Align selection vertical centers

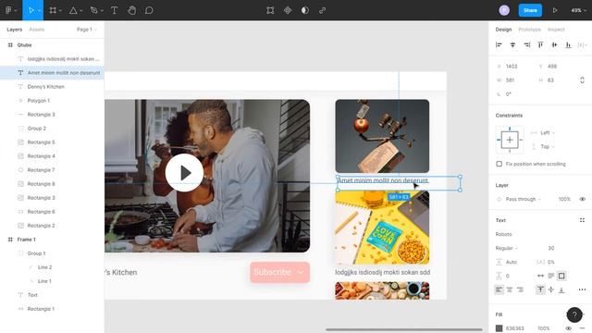point(554,45)
